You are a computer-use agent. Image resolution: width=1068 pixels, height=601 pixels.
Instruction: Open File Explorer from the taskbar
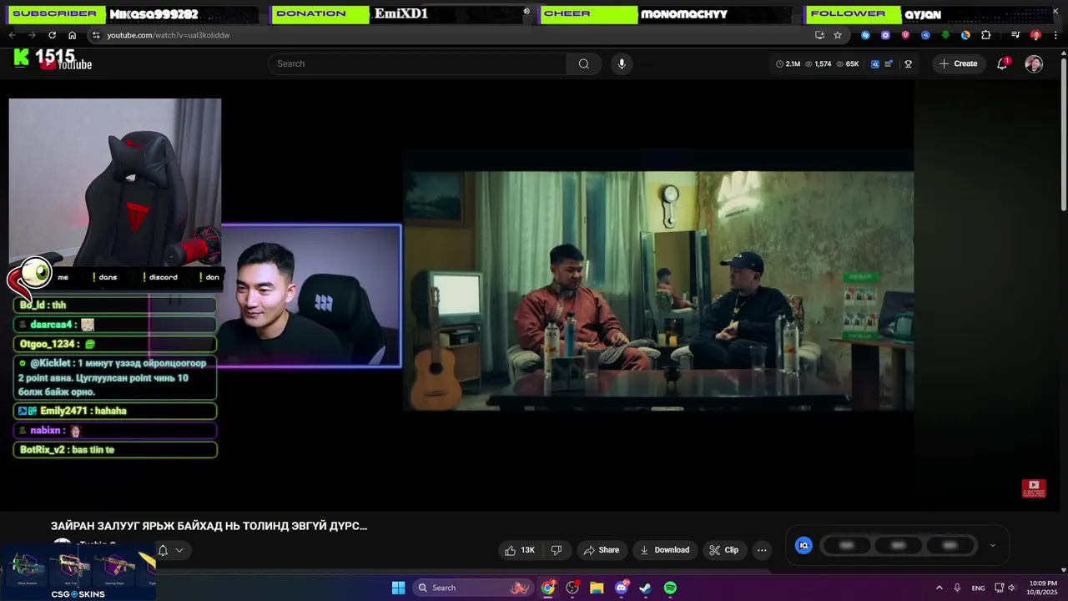click(597, 588)
